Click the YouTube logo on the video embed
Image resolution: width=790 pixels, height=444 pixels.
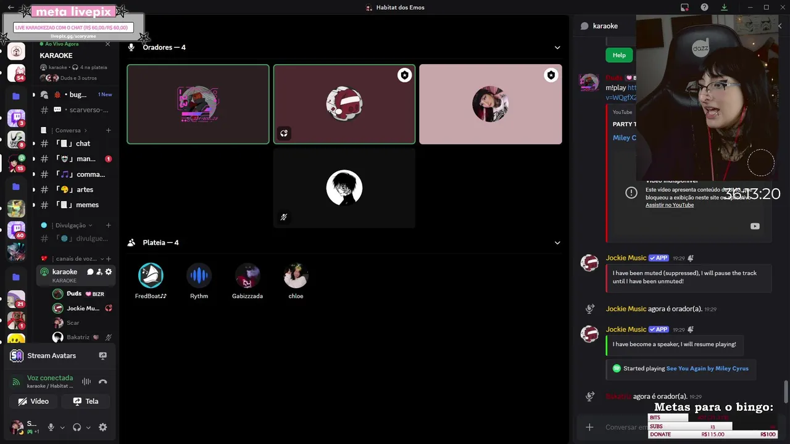[x=755, y=226]
